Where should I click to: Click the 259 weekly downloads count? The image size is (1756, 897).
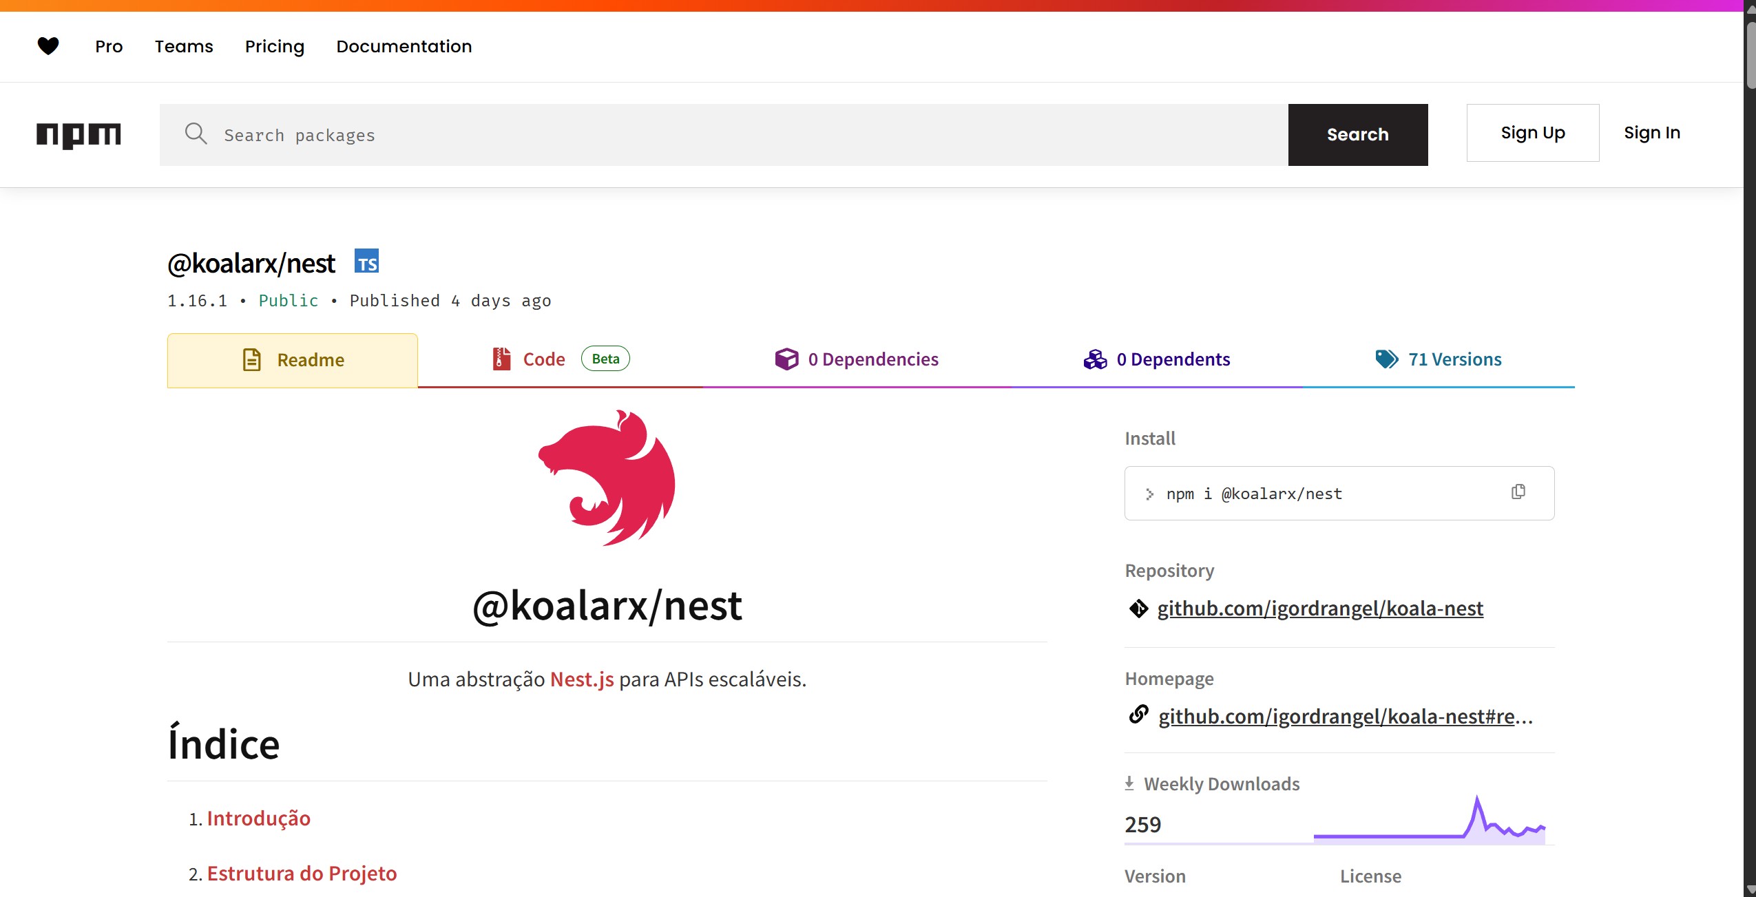tap(1143, 824)
